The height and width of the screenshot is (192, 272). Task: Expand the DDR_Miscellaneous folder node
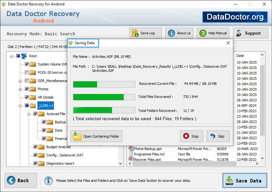(x=20, y=81)
